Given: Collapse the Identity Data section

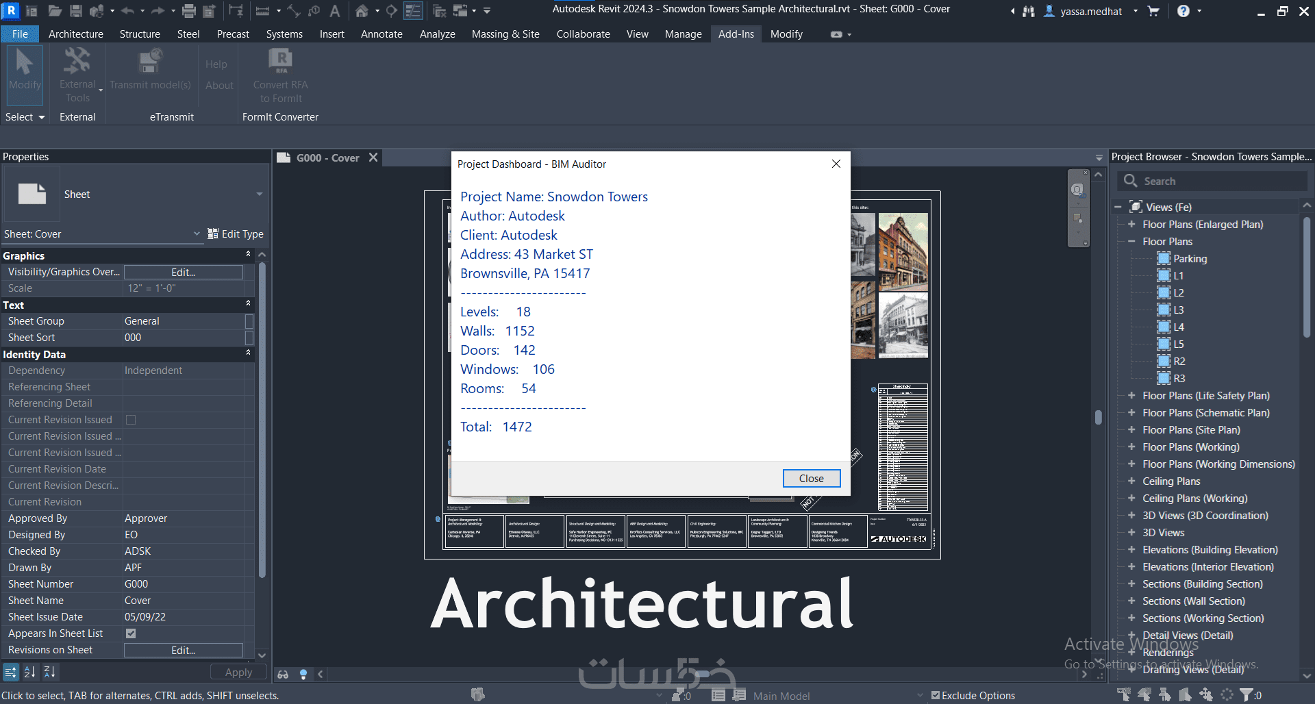Looking at the screenshot, I should pos(248,353).
